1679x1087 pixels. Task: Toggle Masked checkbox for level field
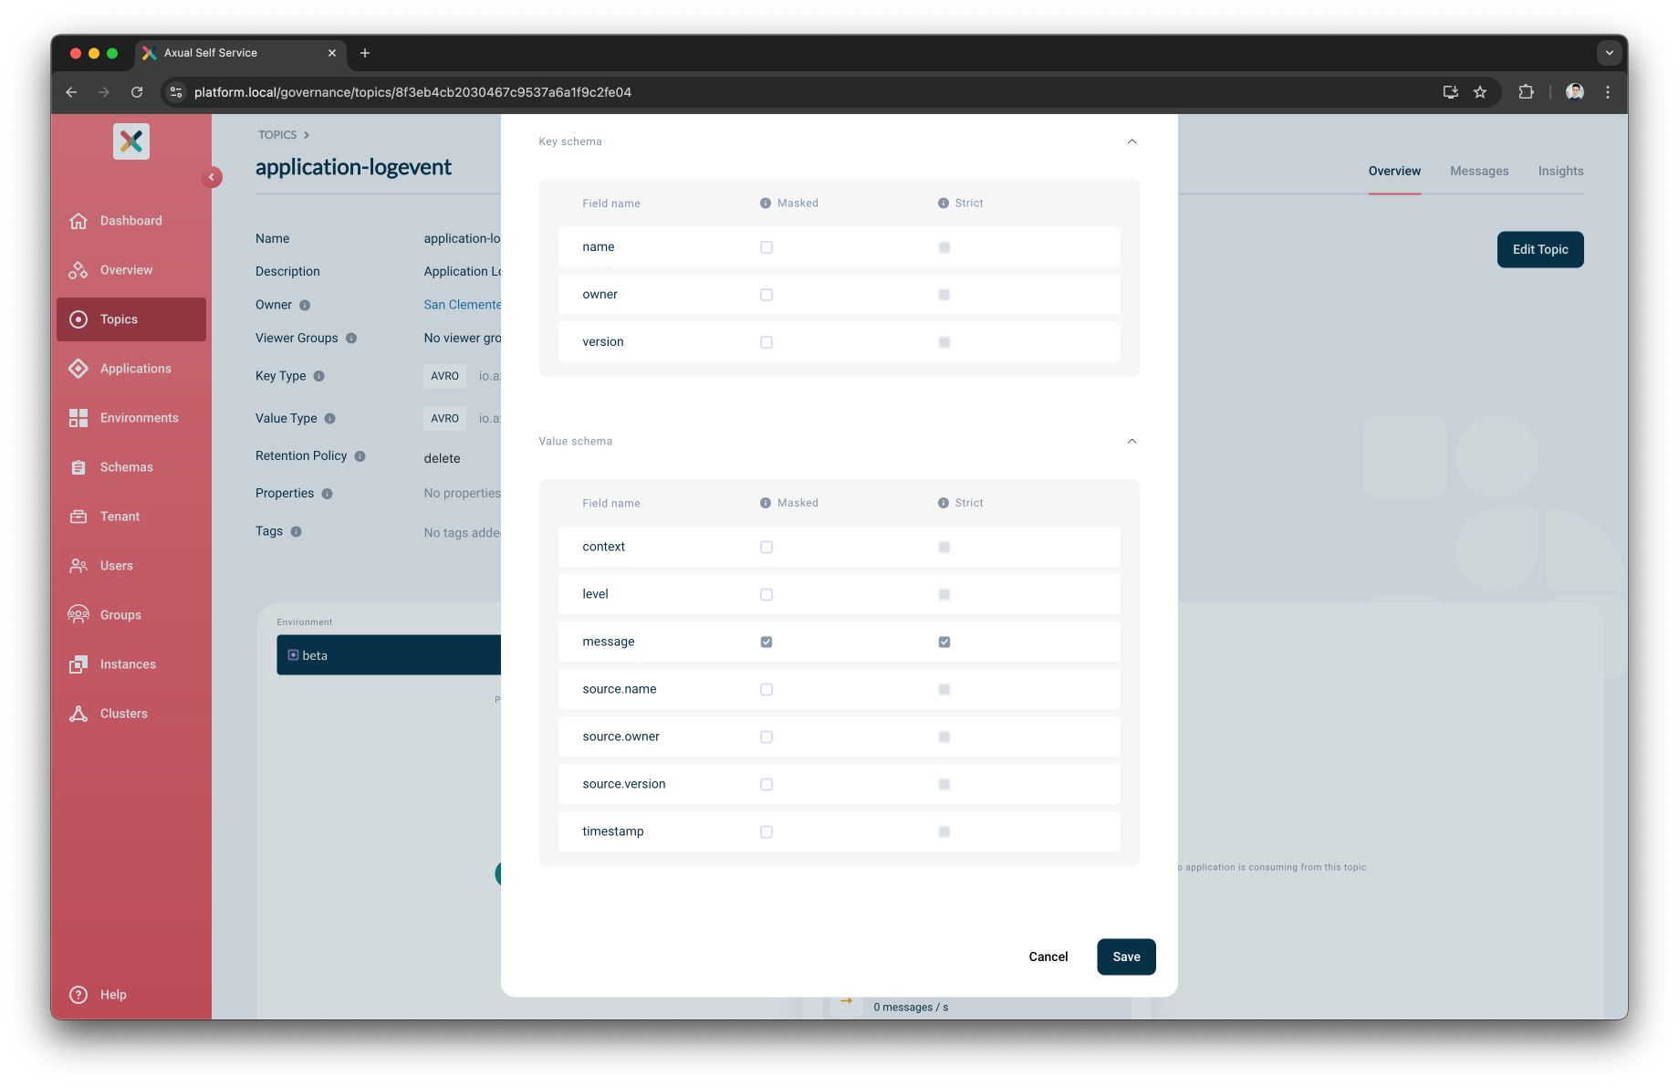tap(766, 595)
